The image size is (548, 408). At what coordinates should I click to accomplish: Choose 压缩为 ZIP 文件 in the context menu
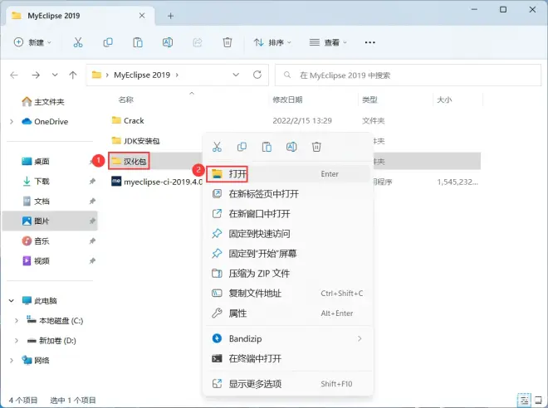coord(287,274)
